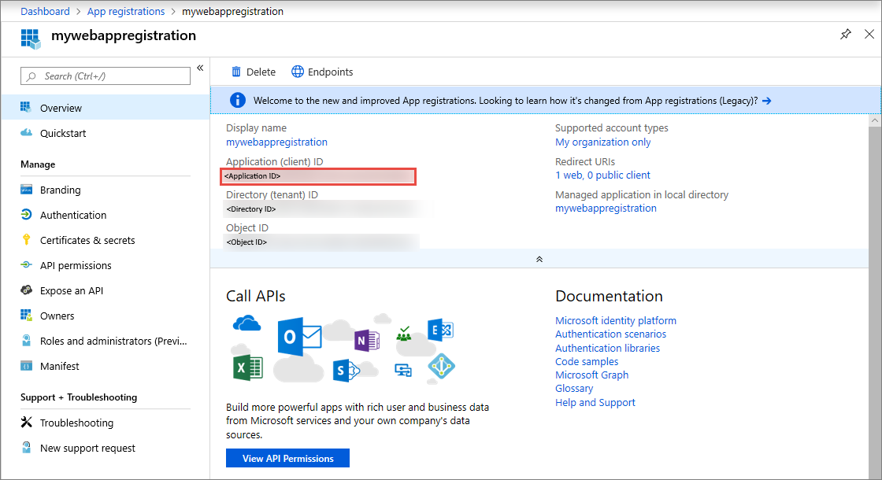Click the Troubleshooting wrench icon
Screen dimensions: 882x480
[x=26, y=423]
